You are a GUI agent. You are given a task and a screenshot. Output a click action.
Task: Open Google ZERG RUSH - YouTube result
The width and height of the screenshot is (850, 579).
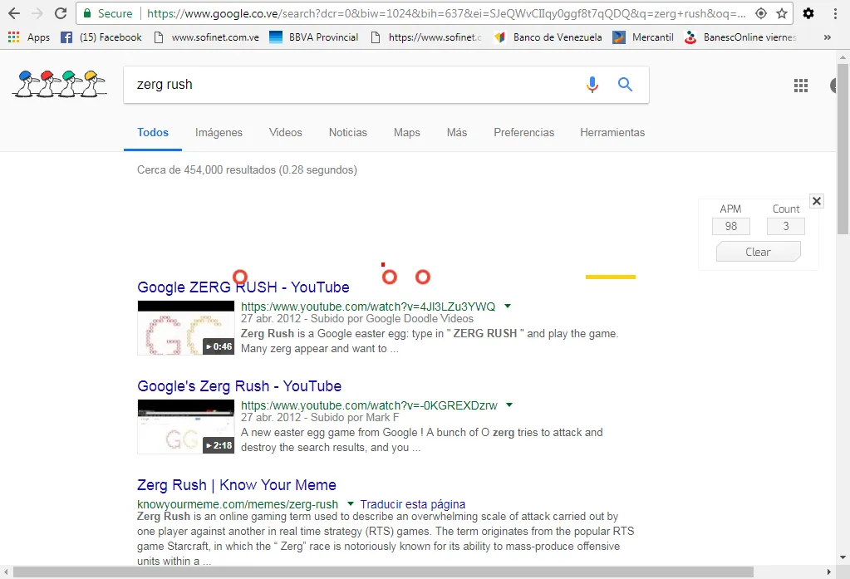243,287
